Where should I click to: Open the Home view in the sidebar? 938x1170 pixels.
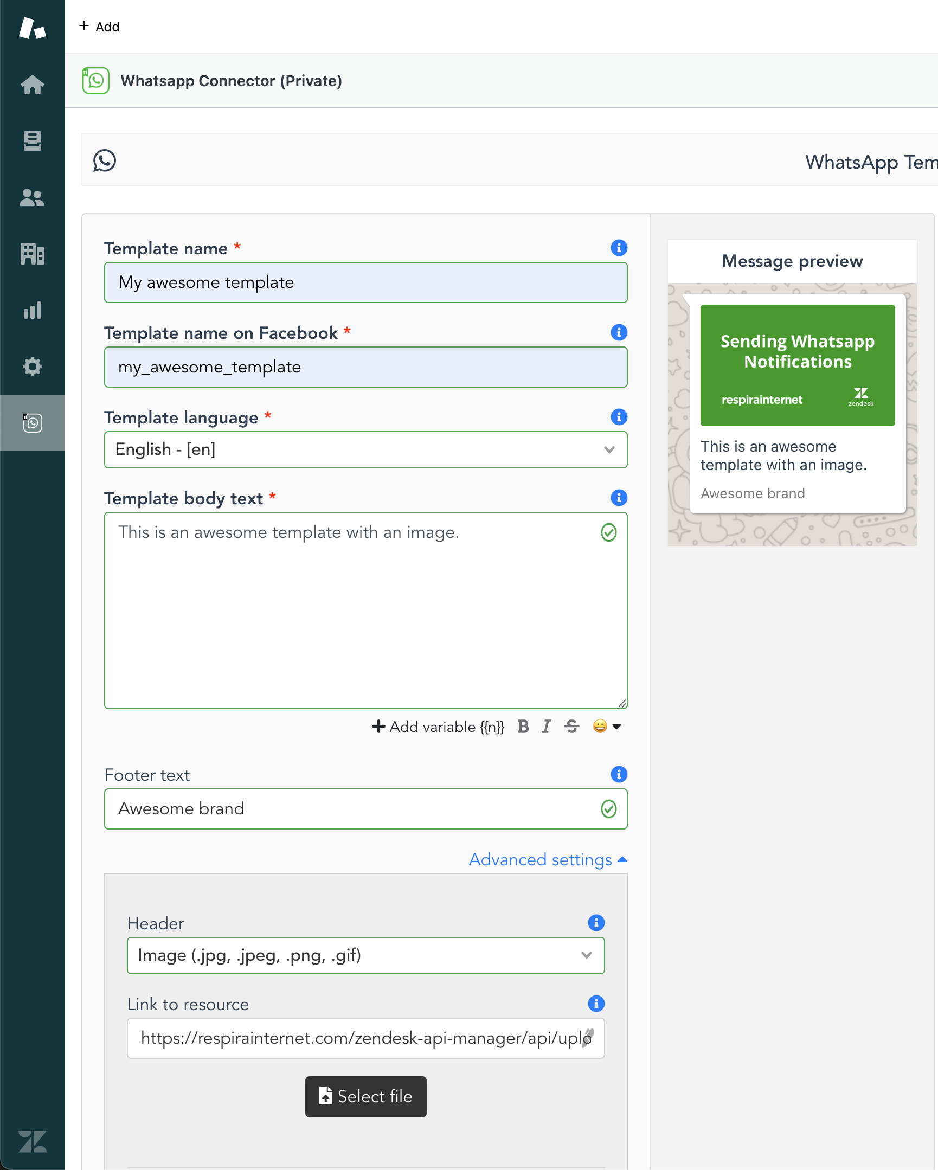[33, 85]
